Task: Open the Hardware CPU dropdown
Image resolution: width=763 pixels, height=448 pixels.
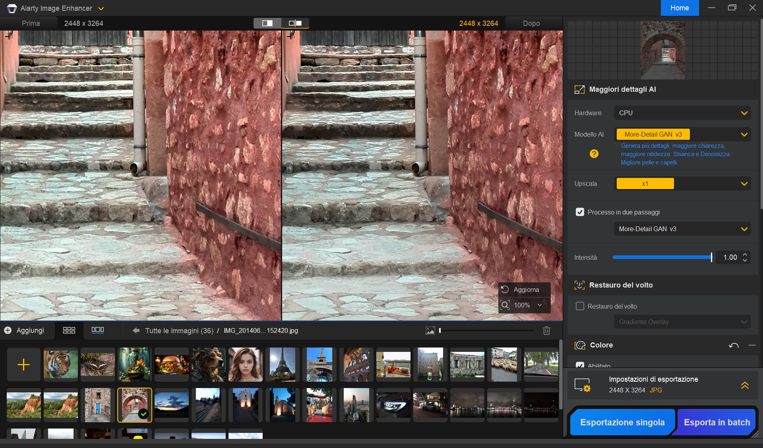Action: (x=682, y=113)
